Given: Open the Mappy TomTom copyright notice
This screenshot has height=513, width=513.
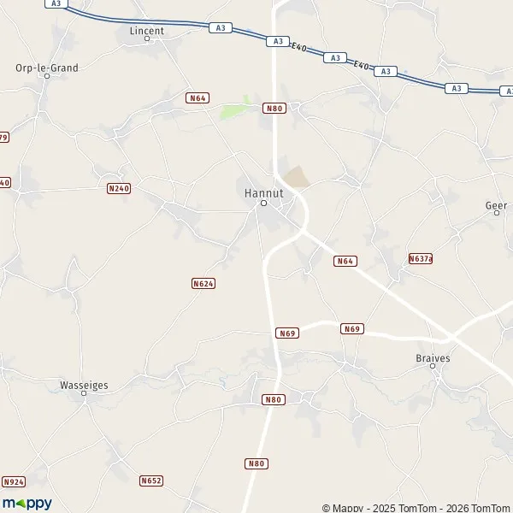Looking at the screenshot, I should click(417, 508).
